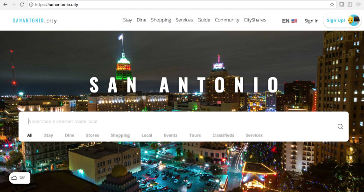Screen dimensions: 364x192
Task: Open site info icon in address bar
Action: (x=31, y=5)
